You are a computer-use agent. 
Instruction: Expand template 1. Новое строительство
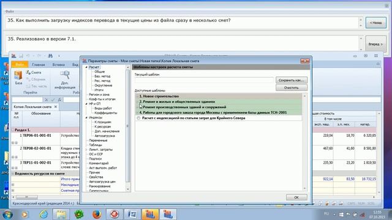[137, 97]
